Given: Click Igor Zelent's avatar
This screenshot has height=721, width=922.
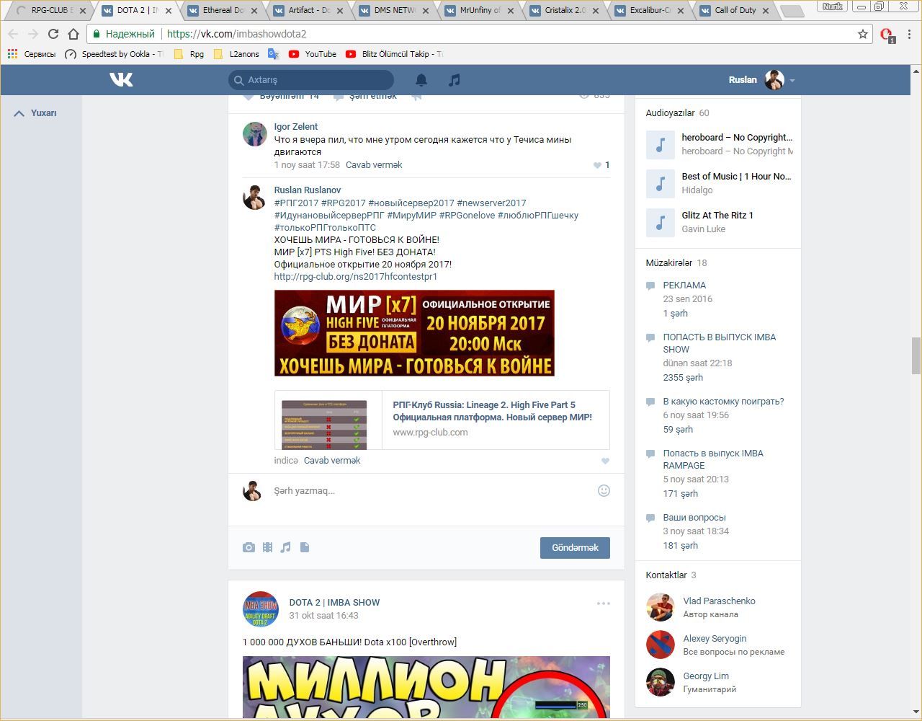Looking at the screenshot, I should (x=254, y=134).
